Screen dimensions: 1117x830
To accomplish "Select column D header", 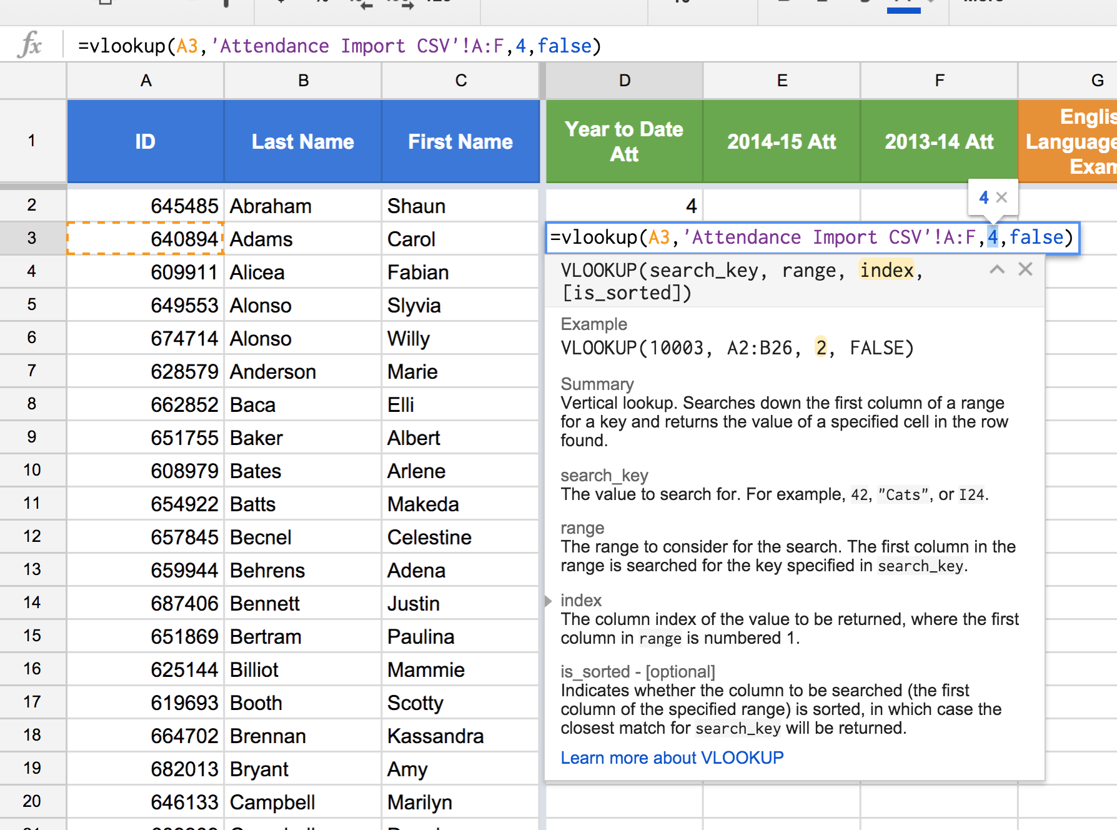I will 624,81.
